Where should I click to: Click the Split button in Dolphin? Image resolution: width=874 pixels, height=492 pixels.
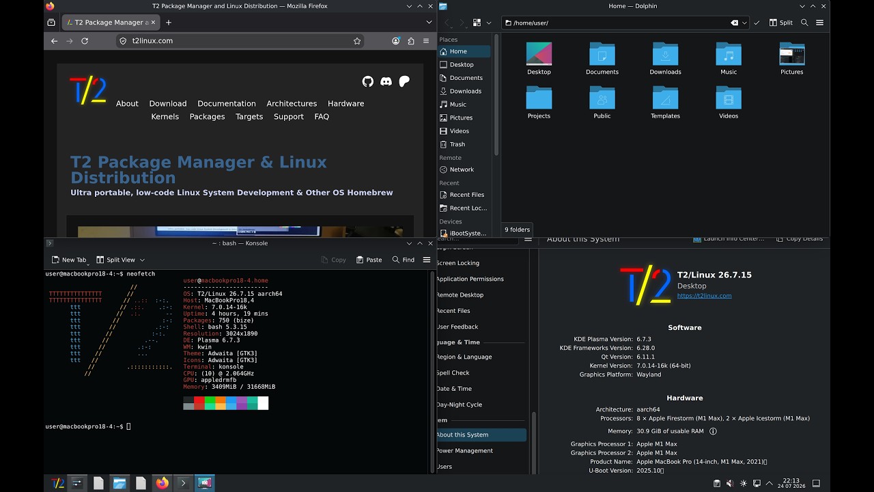(781, 23)
